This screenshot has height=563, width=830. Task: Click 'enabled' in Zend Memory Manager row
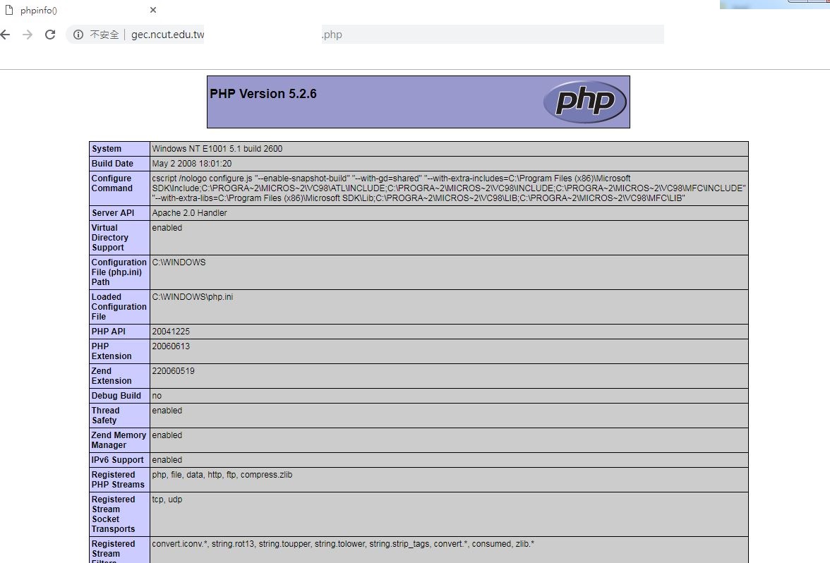click(x=167, y=435)
